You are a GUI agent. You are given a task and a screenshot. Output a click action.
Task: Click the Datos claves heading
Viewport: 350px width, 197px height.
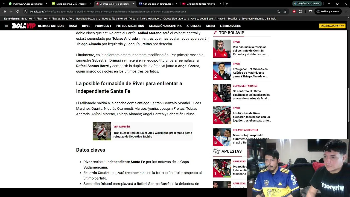pyautogui.click(x=91, y=150)
